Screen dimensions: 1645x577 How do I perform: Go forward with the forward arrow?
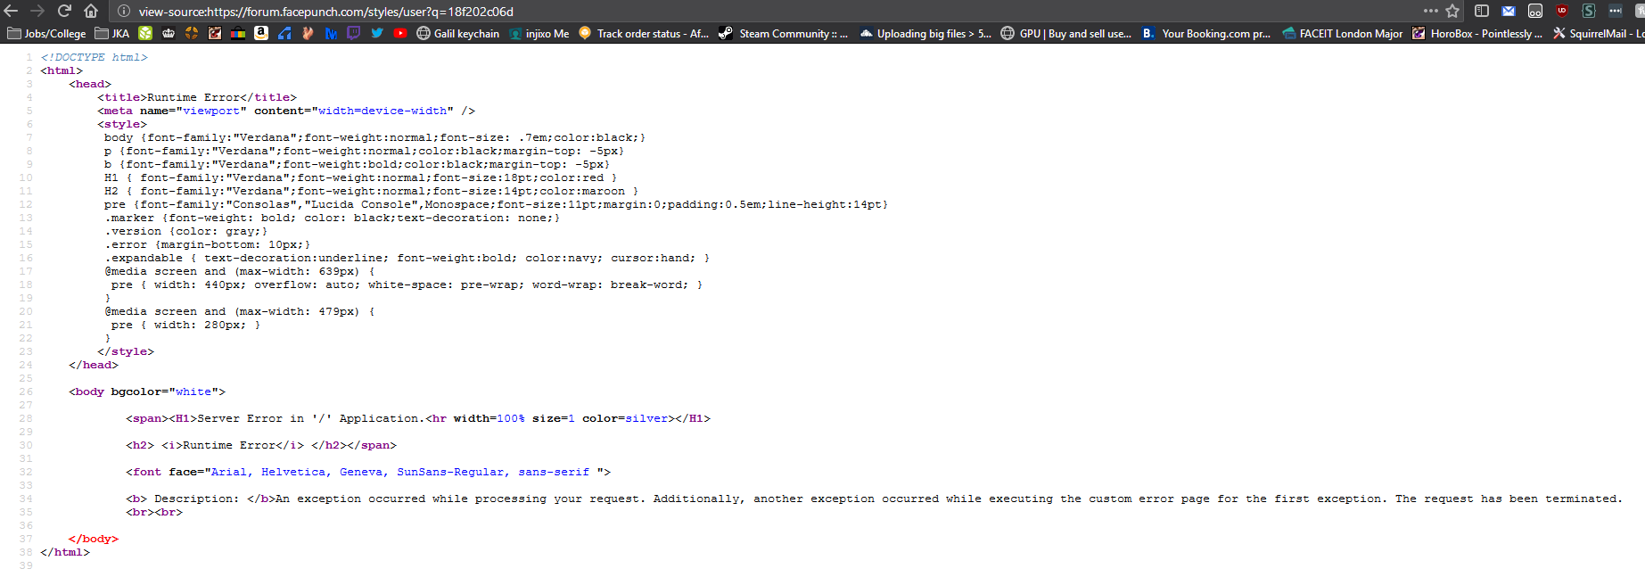37,11
